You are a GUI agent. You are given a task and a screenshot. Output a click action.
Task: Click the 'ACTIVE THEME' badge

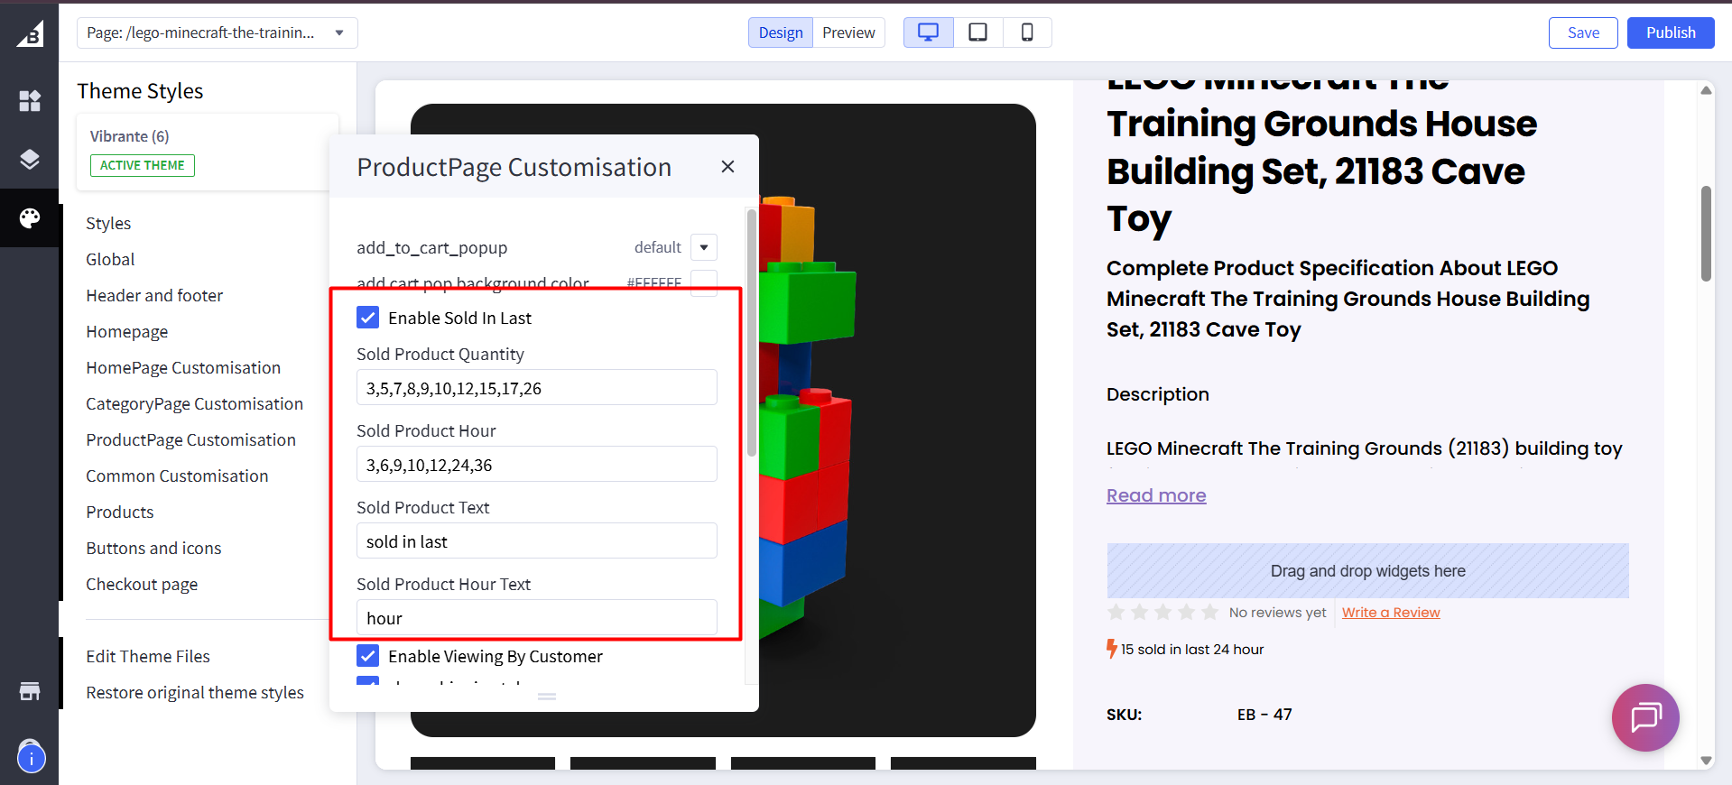tap(143, 165)
